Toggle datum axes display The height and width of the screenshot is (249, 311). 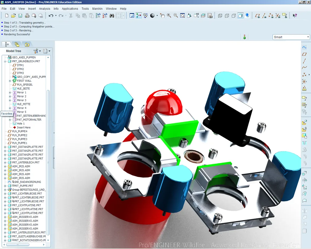pyautogui.click(x=264, y=16)
